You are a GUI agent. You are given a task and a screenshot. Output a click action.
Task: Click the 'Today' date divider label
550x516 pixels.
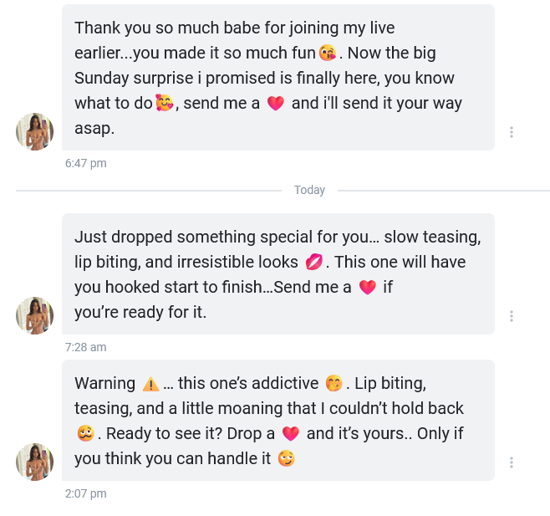309,191
